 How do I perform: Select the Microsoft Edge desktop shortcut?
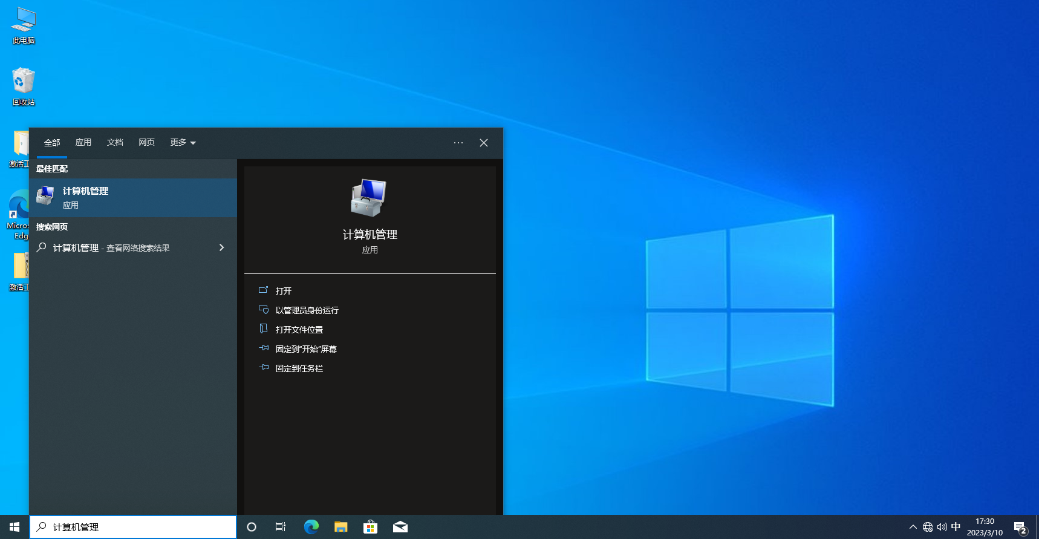click(19, 215)
